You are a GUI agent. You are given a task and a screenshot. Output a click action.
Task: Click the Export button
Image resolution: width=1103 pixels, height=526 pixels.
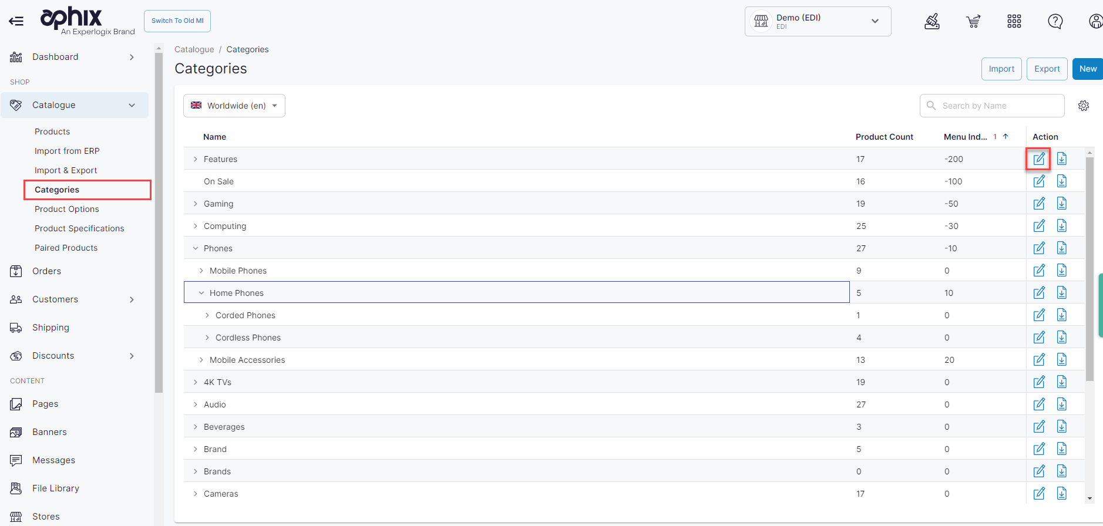tap(1047, 69)
